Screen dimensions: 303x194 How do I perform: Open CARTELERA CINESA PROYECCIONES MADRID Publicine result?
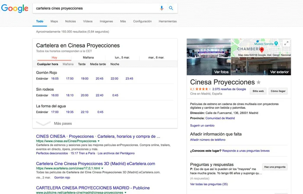coord(93,188)
